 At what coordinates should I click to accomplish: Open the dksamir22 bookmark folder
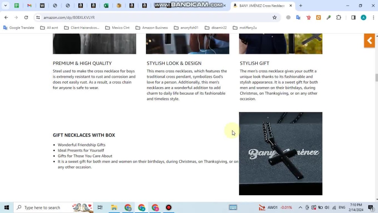tap(216, 28)
